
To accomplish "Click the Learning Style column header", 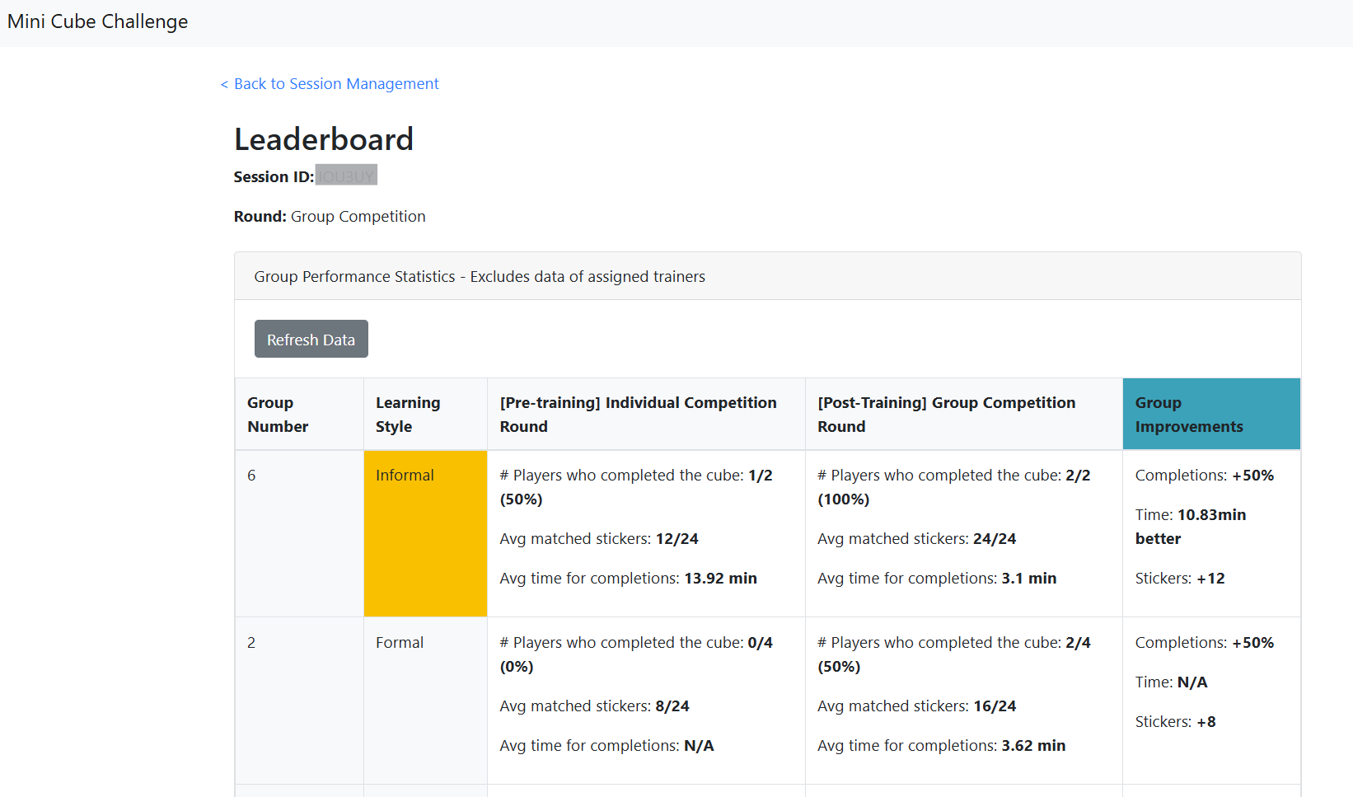I will [425, 414].
